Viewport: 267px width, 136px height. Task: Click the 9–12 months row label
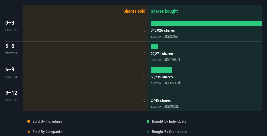click(11, 96)
